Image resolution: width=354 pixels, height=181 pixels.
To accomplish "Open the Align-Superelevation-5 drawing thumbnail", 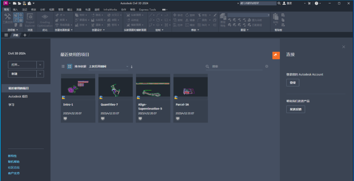I will [x=153, y=87].
